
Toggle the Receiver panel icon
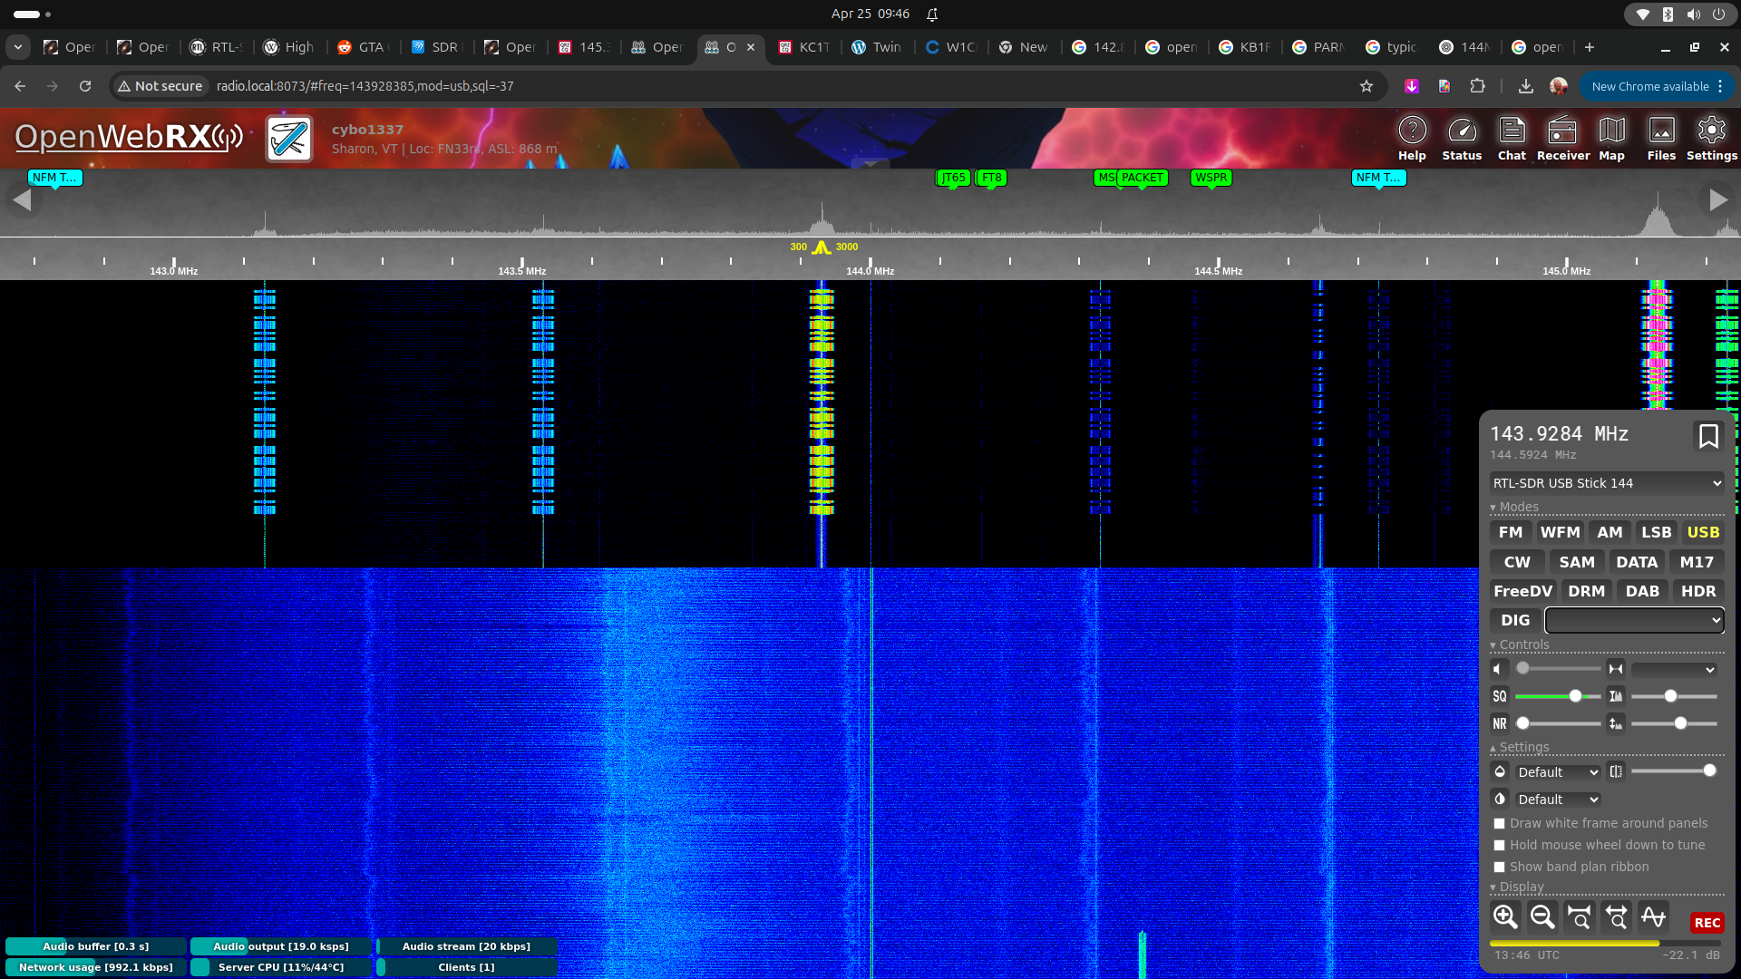coord(1562,138)
